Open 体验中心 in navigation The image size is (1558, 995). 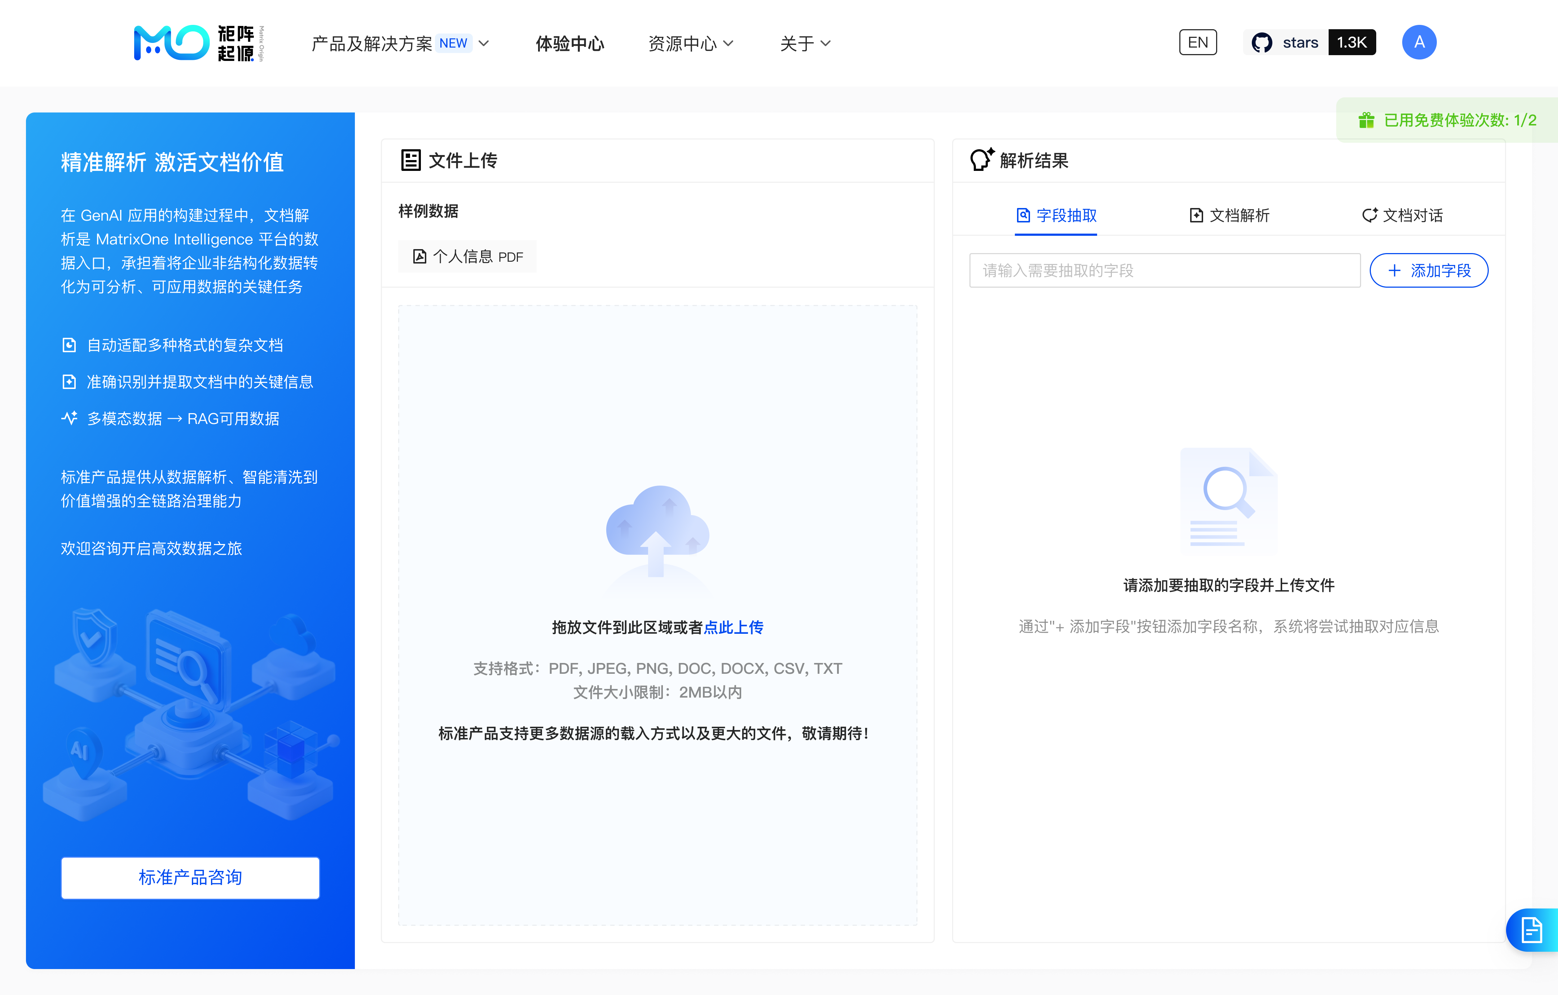pyautogui.click(x=569, y=43)
